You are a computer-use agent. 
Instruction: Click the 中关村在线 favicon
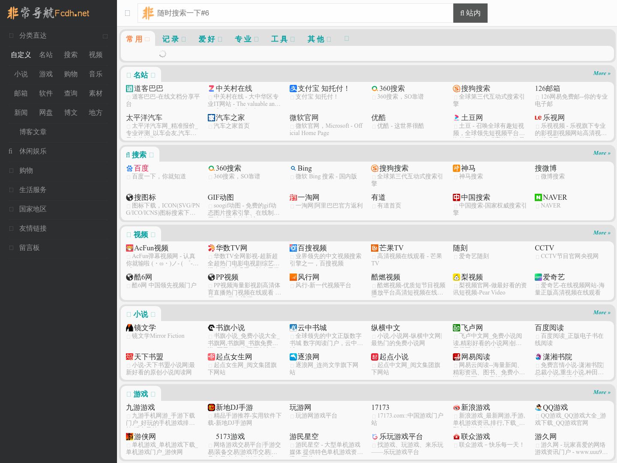coord(211,89)
